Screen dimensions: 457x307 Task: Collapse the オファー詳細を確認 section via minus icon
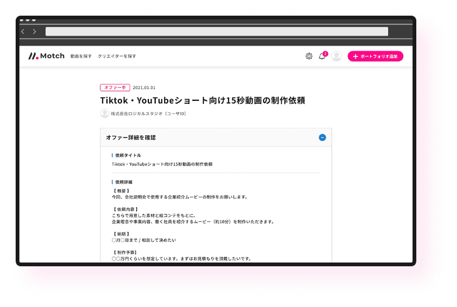pyautogui.click(x=322, y=137)
